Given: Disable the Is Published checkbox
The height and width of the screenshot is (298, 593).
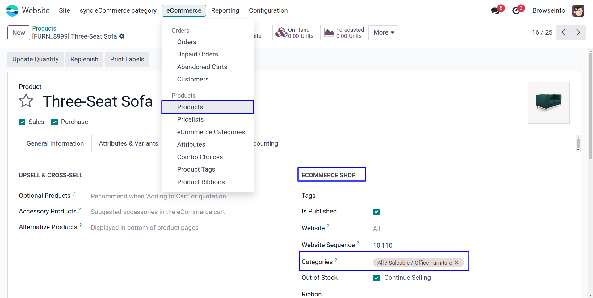Looking at the screenshot, I should coord(376,212).
